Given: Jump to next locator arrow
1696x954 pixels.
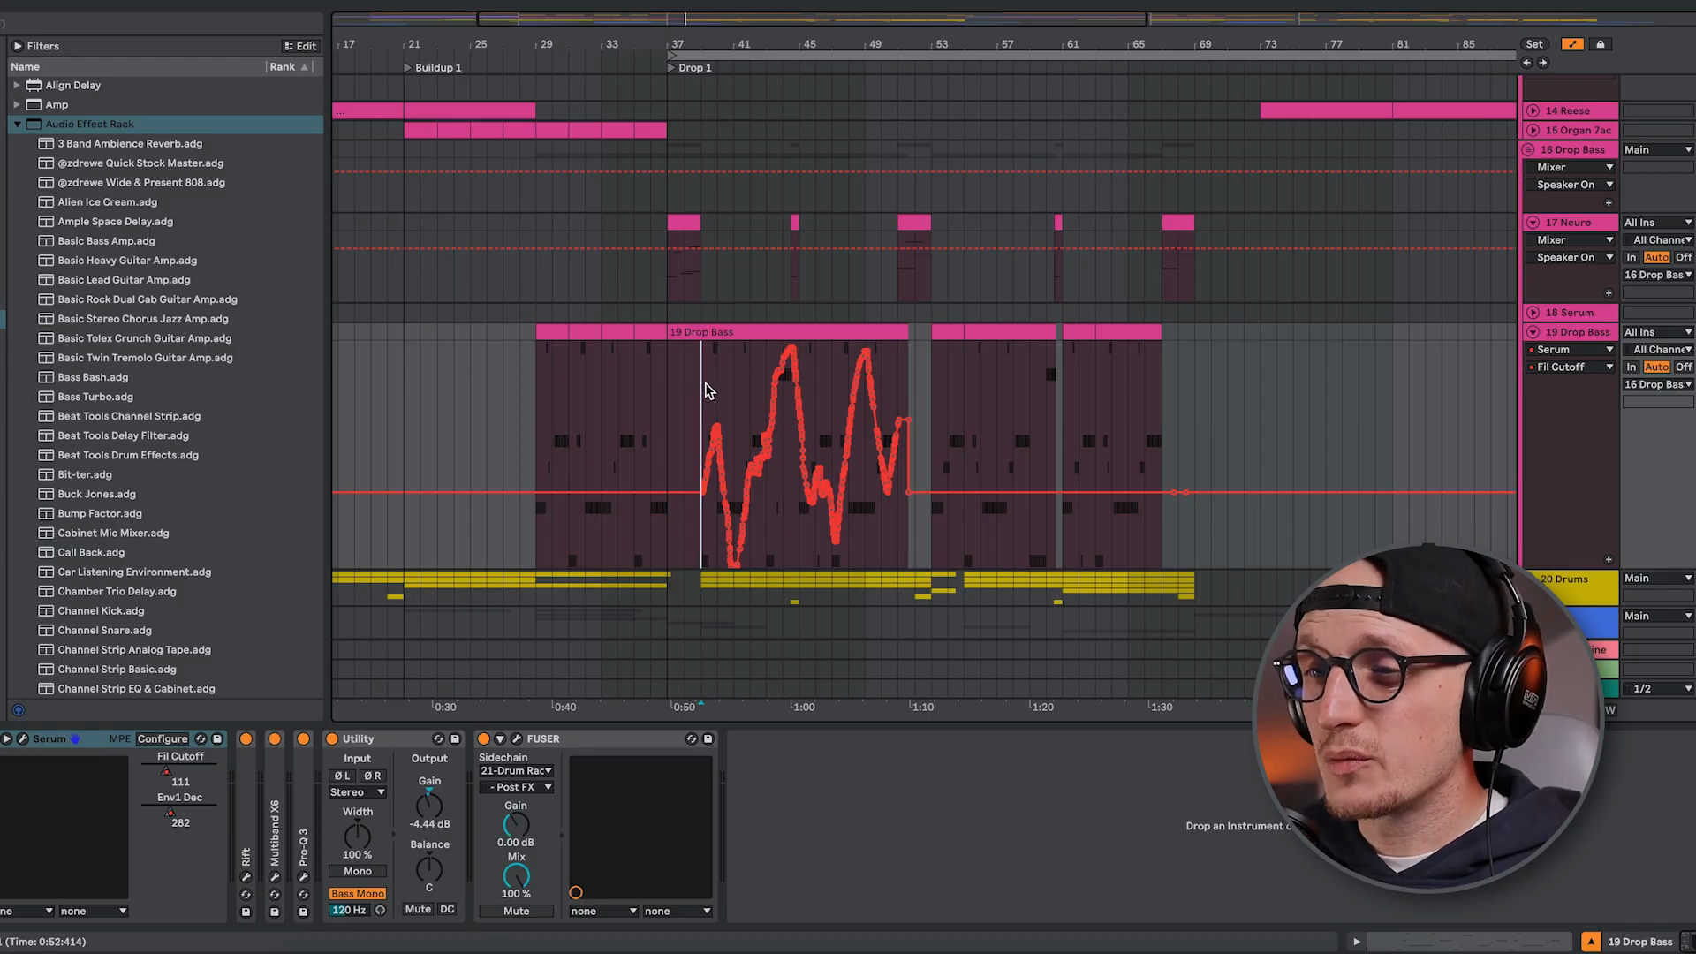Looking at the screenshot, I should pos(1543,63).
